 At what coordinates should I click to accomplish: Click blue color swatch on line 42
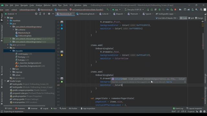pos(62,25)
